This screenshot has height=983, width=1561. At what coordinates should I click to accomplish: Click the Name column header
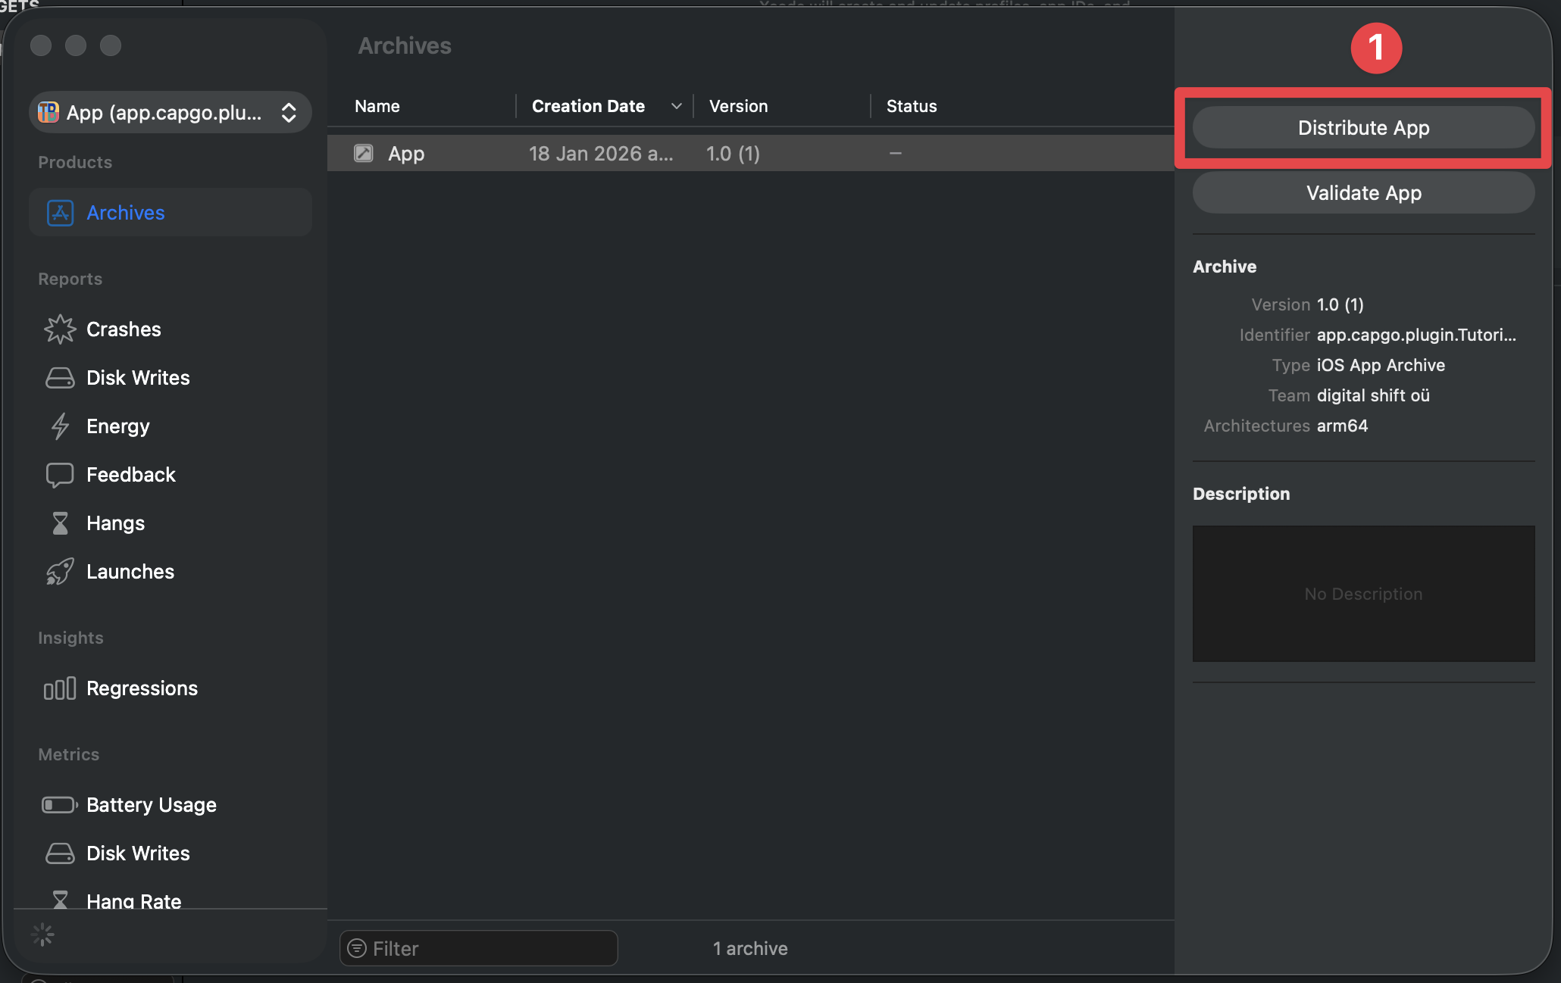(x=377, y=106)
